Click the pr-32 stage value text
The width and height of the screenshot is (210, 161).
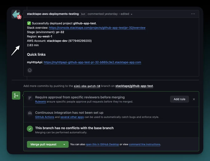(x=60, y=32)
